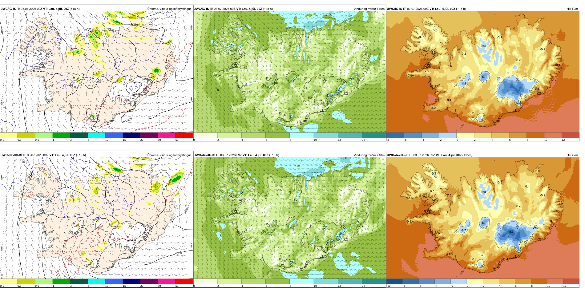Pick the dark teal 14 swatch in top wind legend
Screen dimensions: 585x292
pos(374,135)
